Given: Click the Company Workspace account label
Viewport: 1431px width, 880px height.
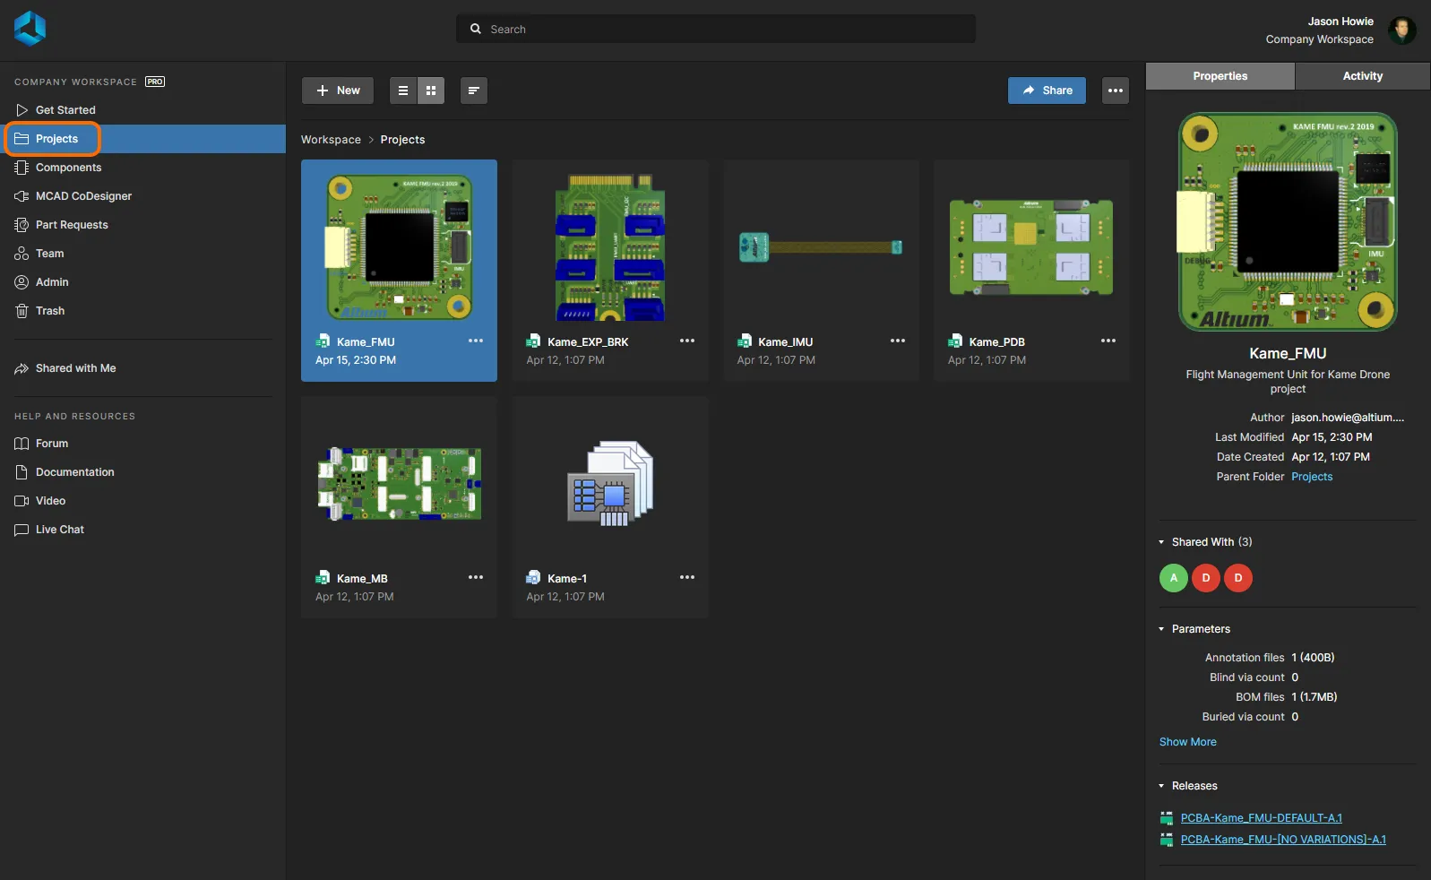Looking at the screenshot, I should [x=1319, y=39].
